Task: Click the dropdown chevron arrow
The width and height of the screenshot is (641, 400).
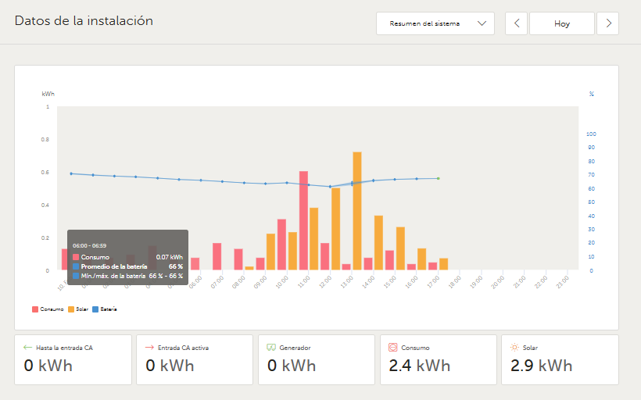Action: (482, 23)
